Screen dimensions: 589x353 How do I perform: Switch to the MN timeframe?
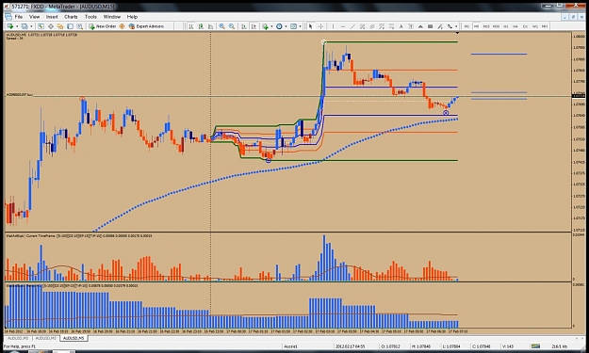coord(545,26)
